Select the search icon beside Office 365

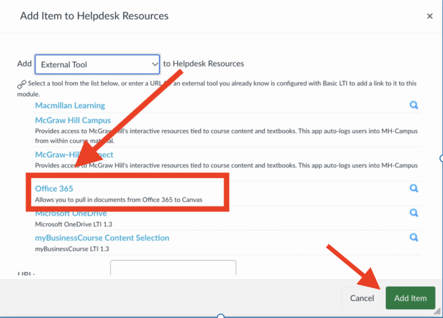click(414, 188)
